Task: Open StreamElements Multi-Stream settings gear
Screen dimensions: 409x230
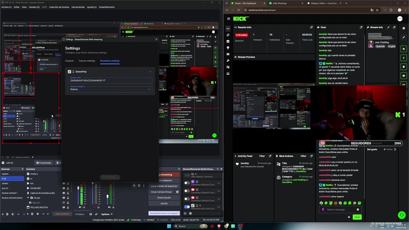Action: click(x=190, y=213)
